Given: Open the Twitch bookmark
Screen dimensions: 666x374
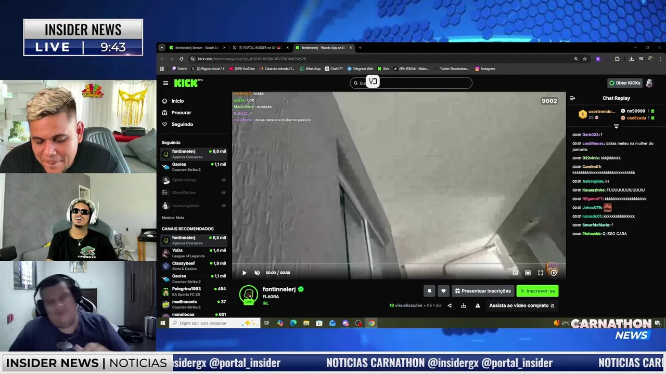Looking at the screenshot, I should tap(179, 69).
